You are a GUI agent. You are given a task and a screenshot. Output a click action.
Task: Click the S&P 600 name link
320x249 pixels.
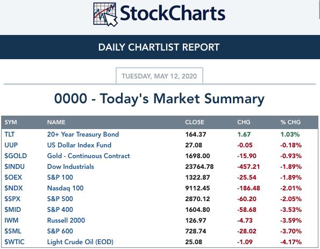click(x=60, y=231)
